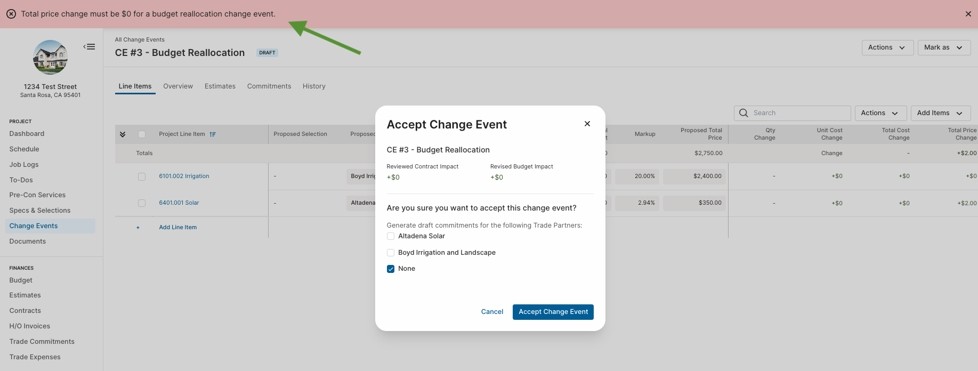The height and width of the screenshot is (371, 978).
Task: Check the Altadena Solar checkbox
Action: (391, 236)
